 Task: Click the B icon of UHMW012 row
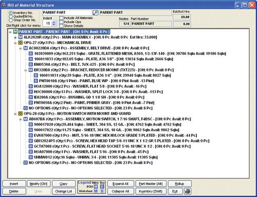pyautogui.click(x=31, y=157)
